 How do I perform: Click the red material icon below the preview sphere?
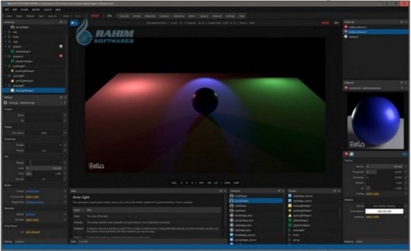click(x=346, y=154)
